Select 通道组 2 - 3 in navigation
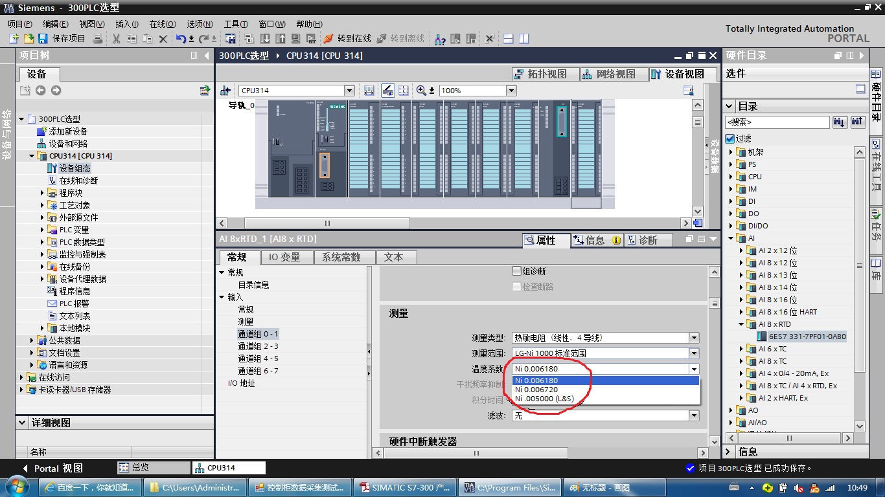This screenshot has height=497, width=885. [x=258, y=346]
